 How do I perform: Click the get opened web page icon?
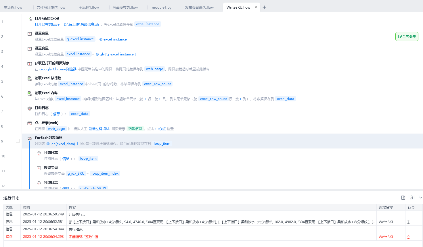[30, 64]
